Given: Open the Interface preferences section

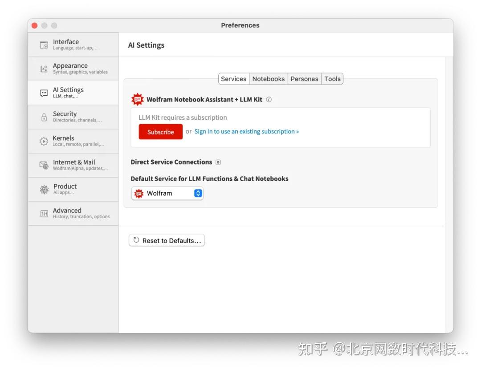Looking at the screenshot, I should [x=45, y=45].
